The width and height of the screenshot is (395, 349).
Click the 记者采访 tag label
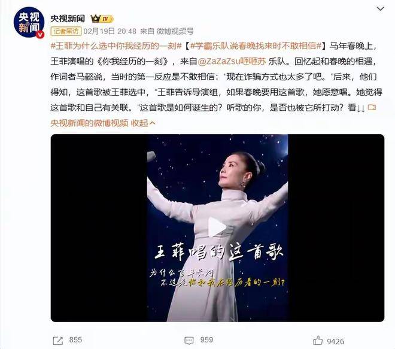66,31
